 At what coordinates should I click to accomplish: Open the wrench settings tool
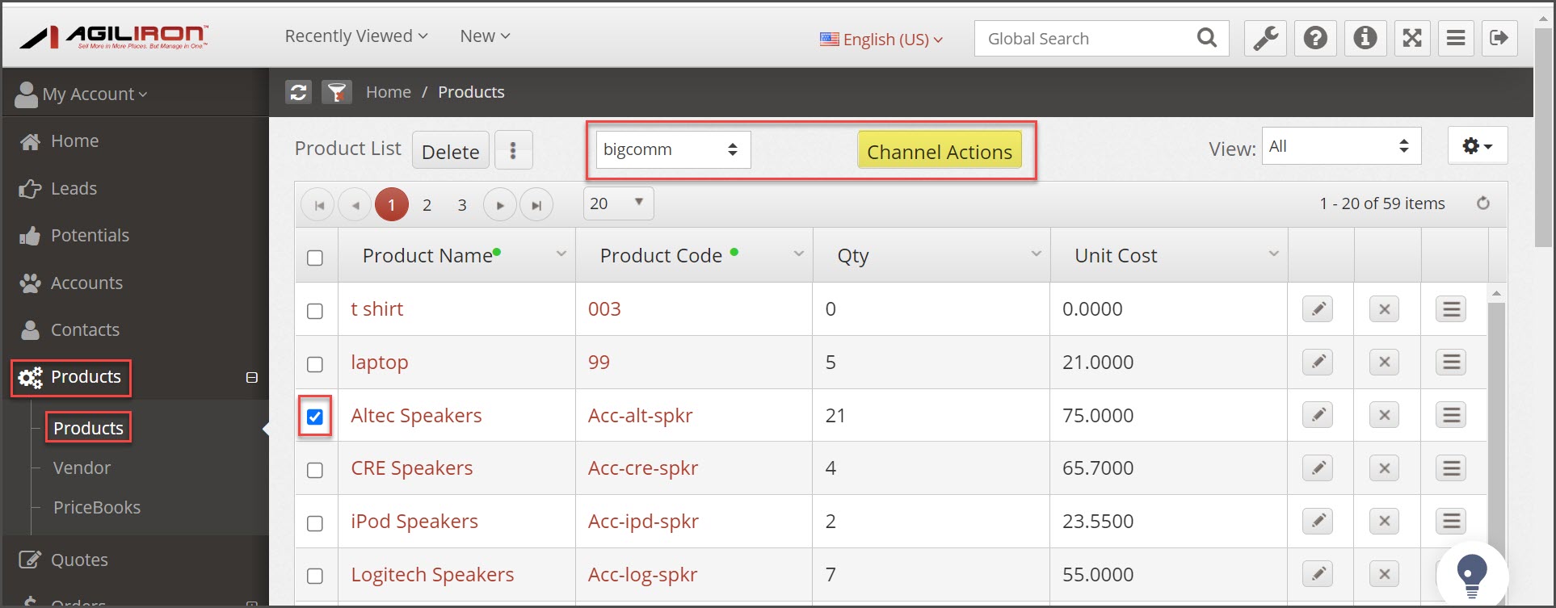(x=1265, y=38)
